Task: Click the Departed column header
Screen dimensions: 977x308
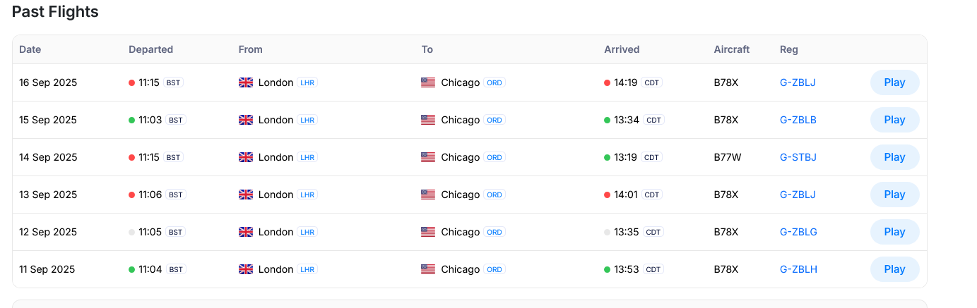Action: click(x=150, y=49)
